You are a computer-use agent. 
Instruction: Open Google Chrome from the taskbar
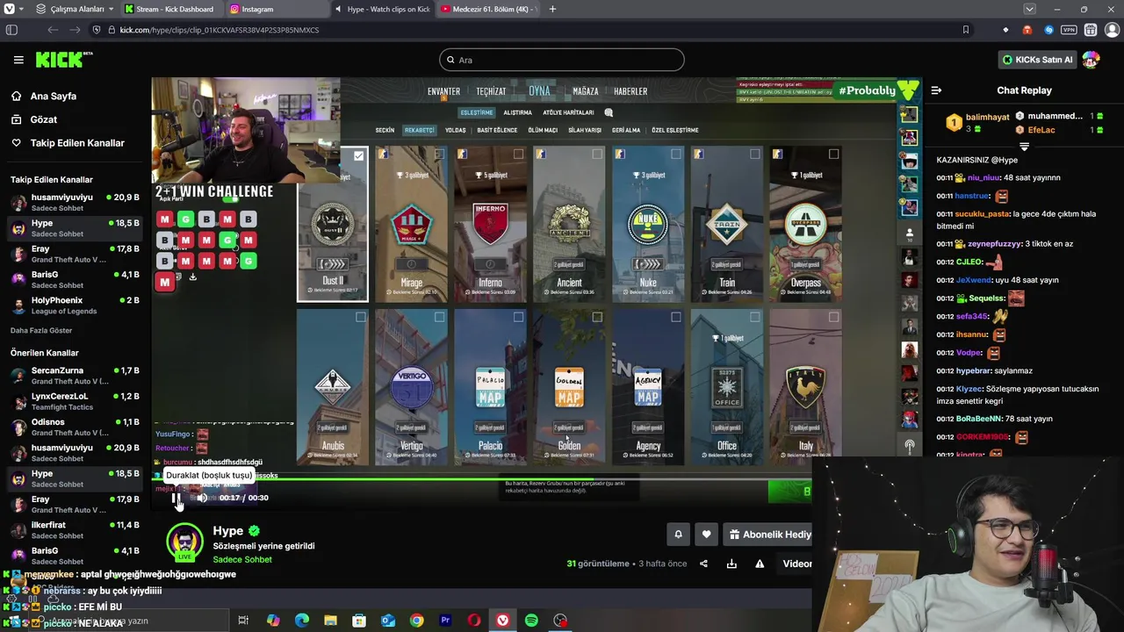pos(416,621)
